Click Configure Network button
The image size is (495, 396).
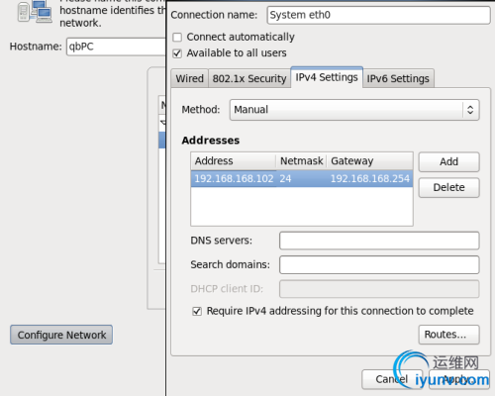(61, 335)
